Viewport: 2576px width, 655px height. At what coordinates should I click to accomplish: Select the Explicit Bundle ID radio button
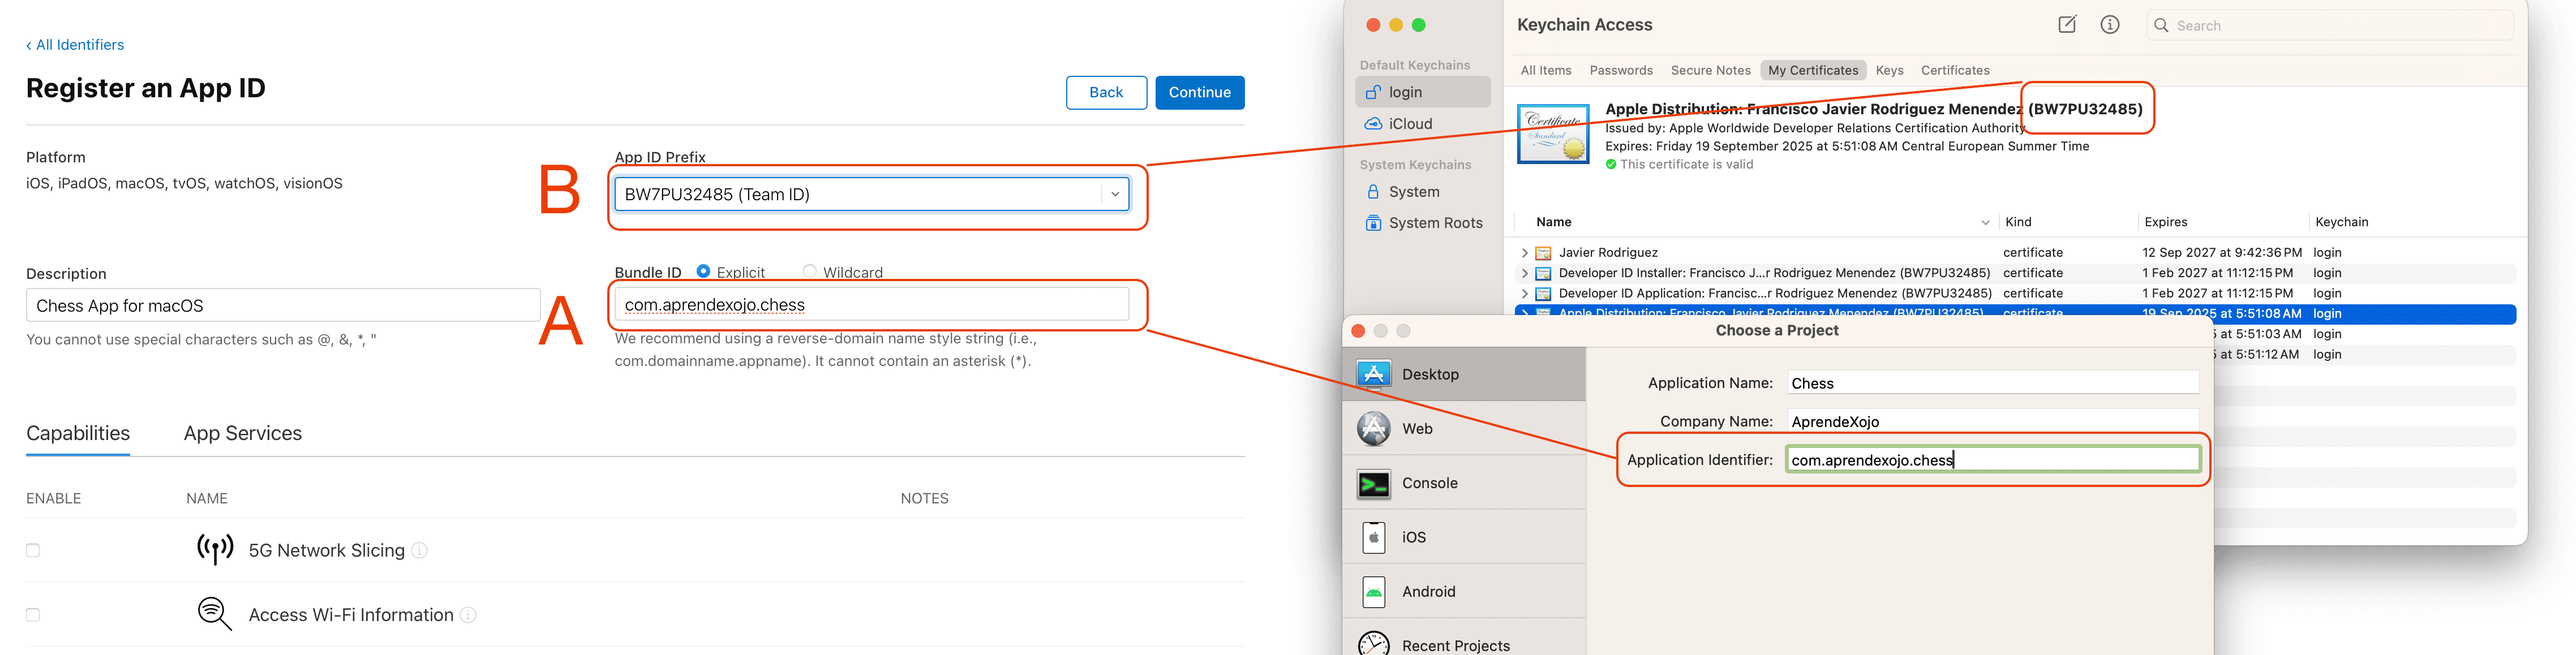click(704, 271)
